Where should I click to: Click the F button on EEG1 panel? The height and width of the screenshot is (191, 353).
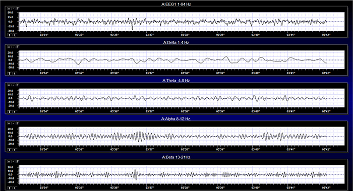point(17,9)
